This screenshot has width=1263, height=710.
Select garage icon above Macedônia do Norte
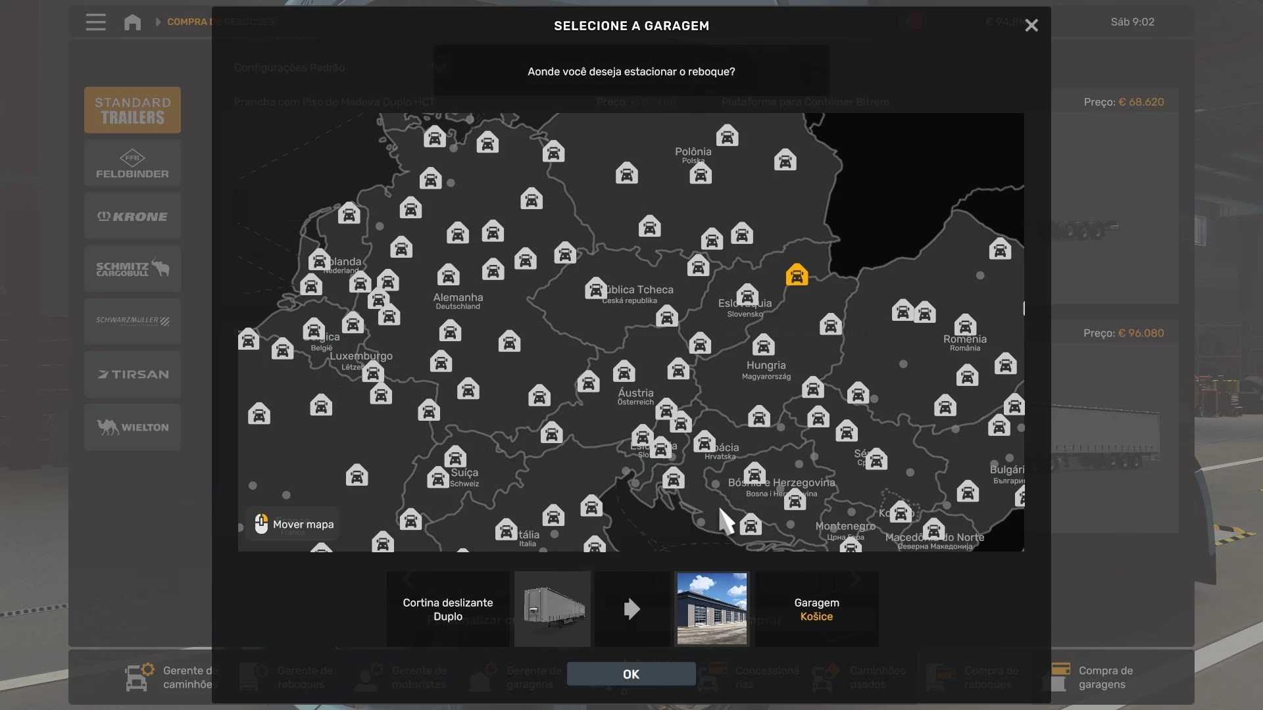933,529
